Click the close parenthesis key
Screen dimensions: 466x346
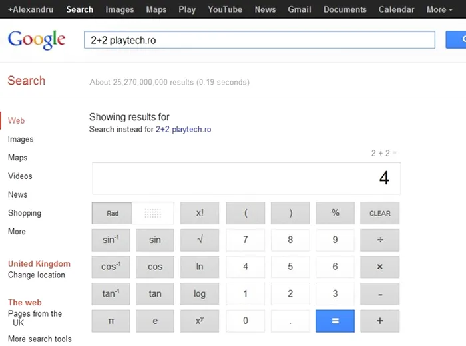(290, 213)
